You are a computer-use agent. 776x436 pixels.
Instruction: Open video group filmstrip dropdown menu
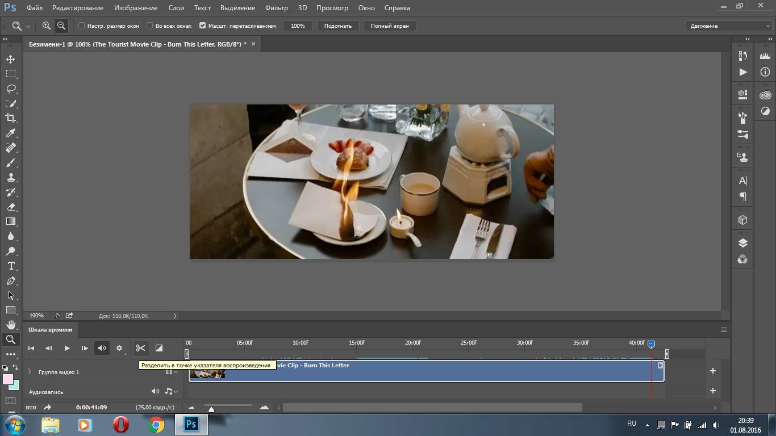tap(172, 372)
